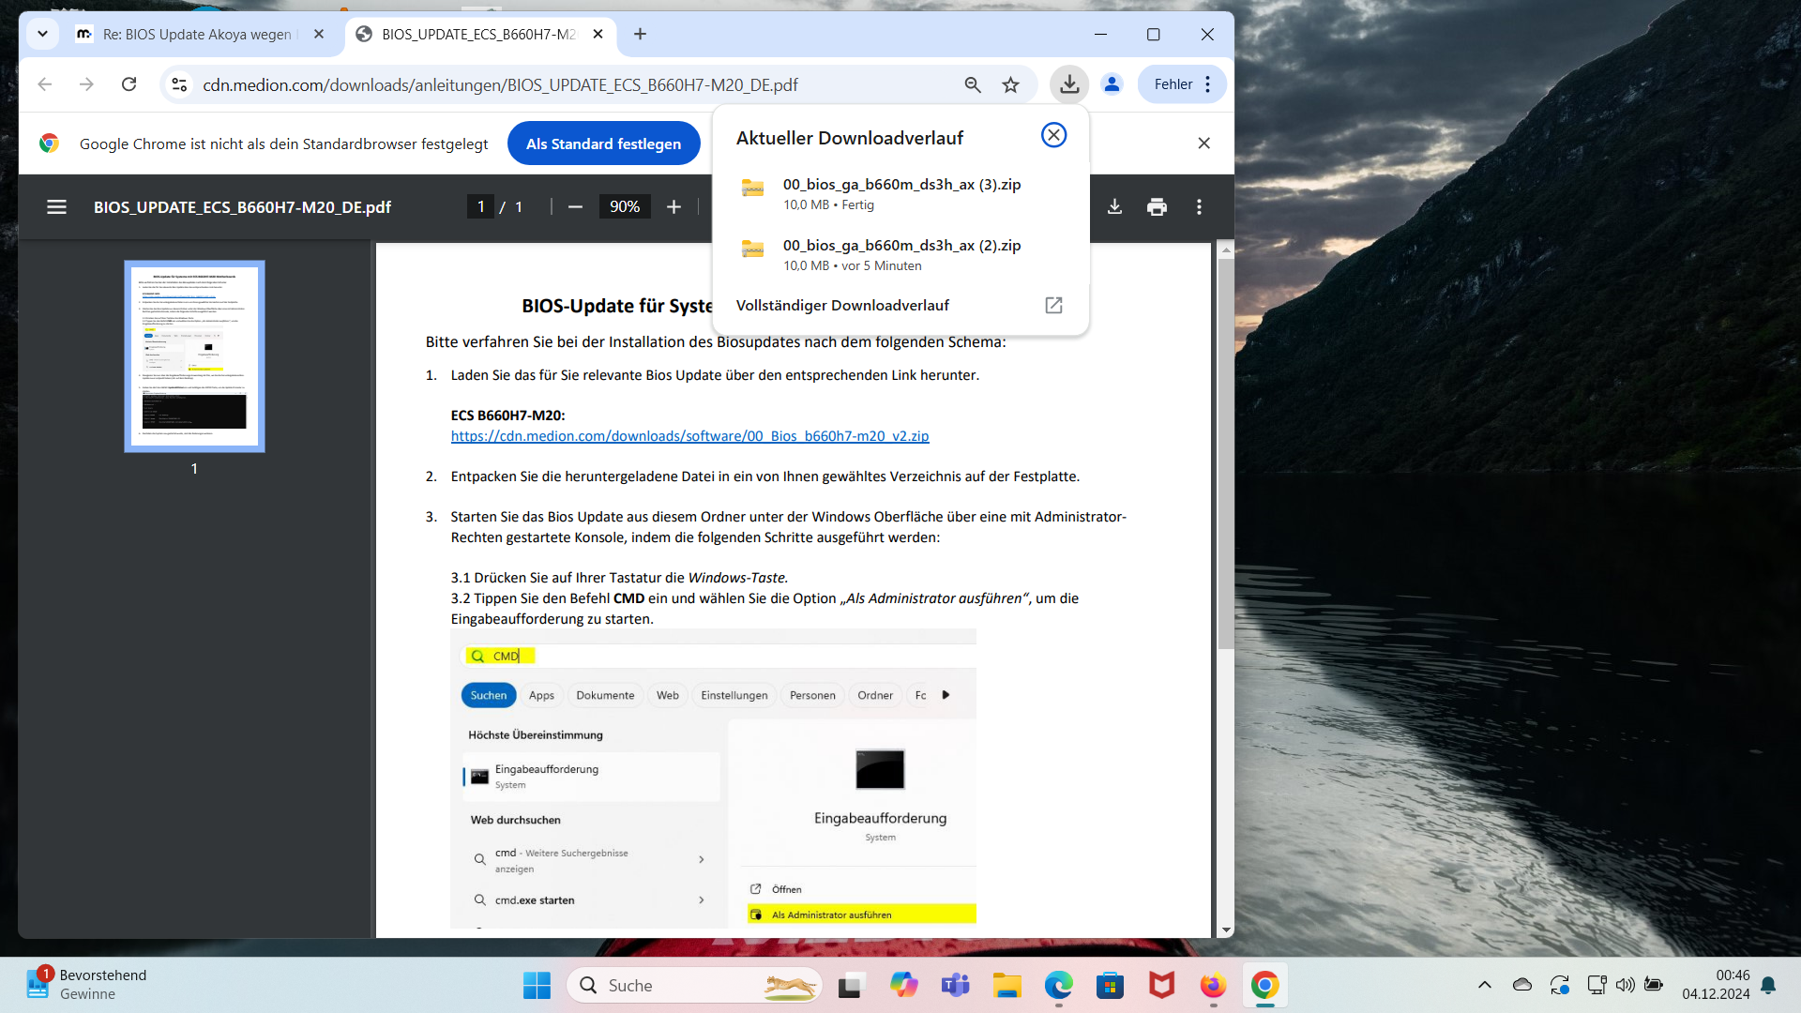Expand the tab search dropdown arrow
The width and height of the screenshot is (1801, 1013).
point(42,34)
